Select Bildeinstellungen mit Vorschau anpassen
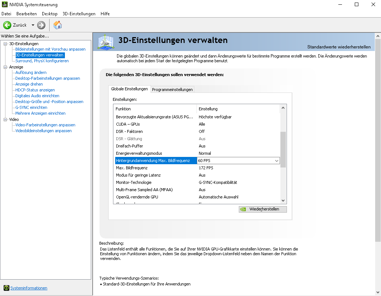 tap(50, 49)
